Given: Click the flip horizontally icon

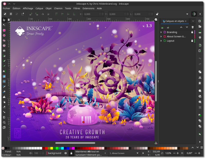Looking at the screenshot, I should [43, 14].
